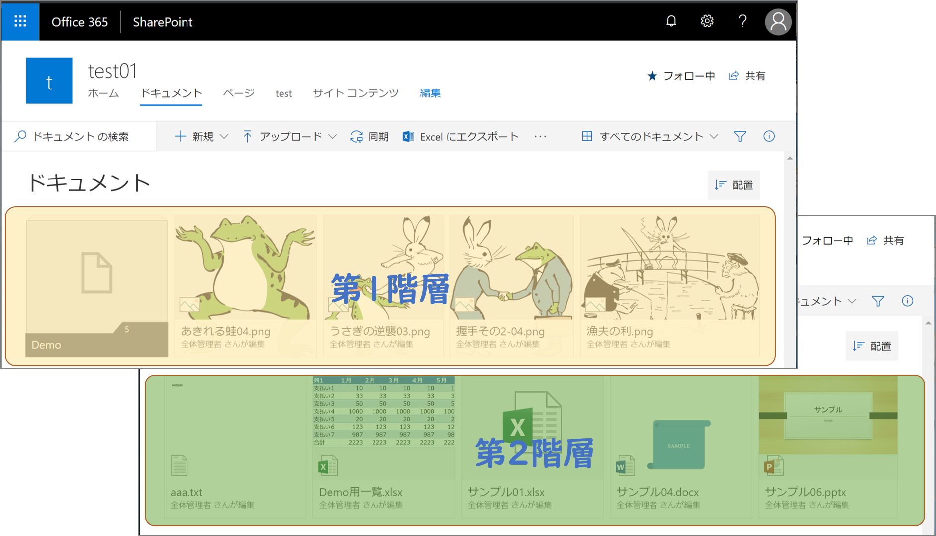Click the 配置 sort arrangement control
The image size is (936, 536).
tap(734, 185)
